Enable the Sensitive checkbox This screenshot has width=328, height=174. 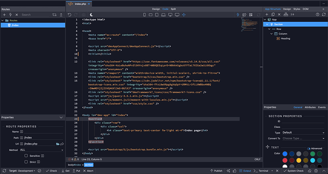tap(26, 156)
